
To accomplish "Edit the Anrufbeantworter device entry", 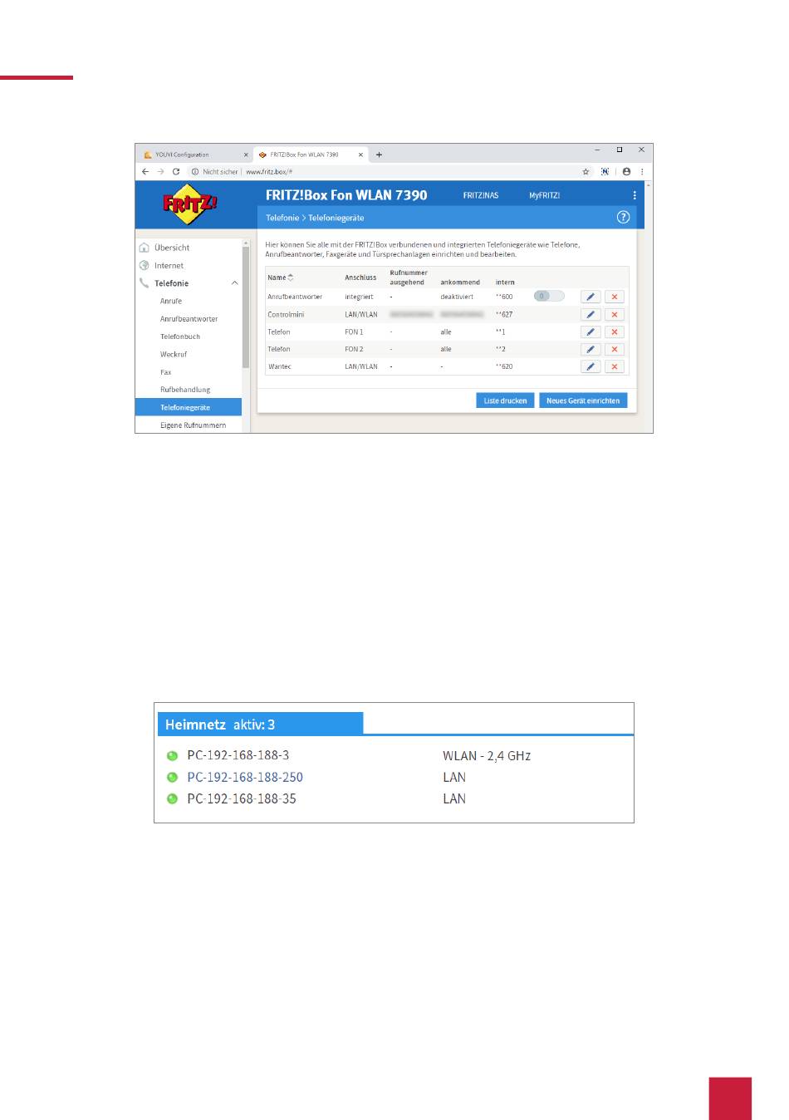I will point(591,297).
